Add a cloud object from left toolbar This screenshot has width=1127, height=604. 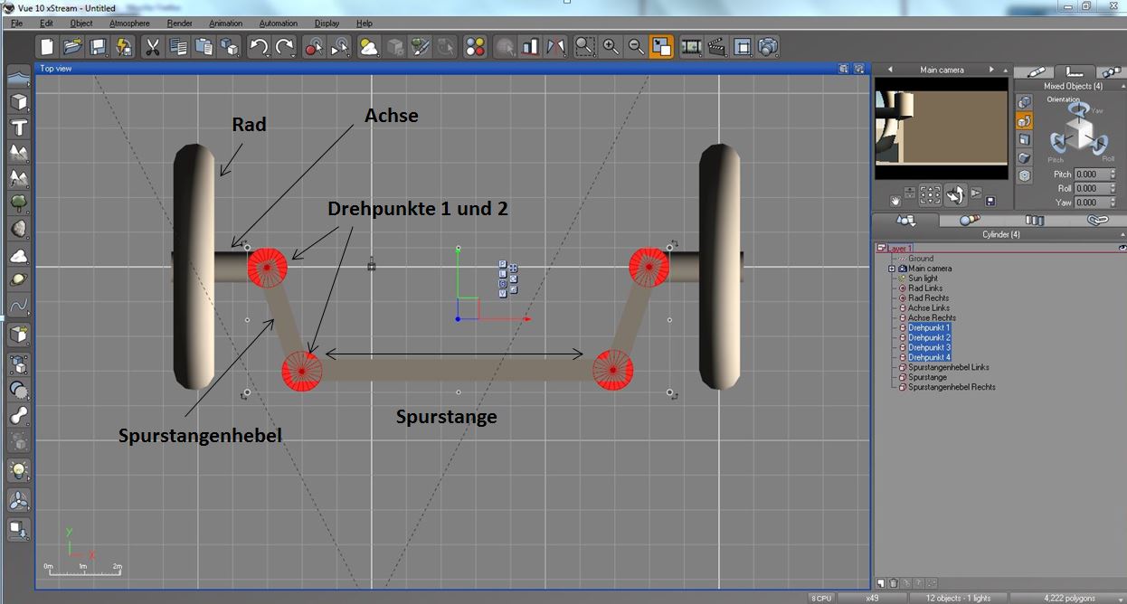[18, 256]
